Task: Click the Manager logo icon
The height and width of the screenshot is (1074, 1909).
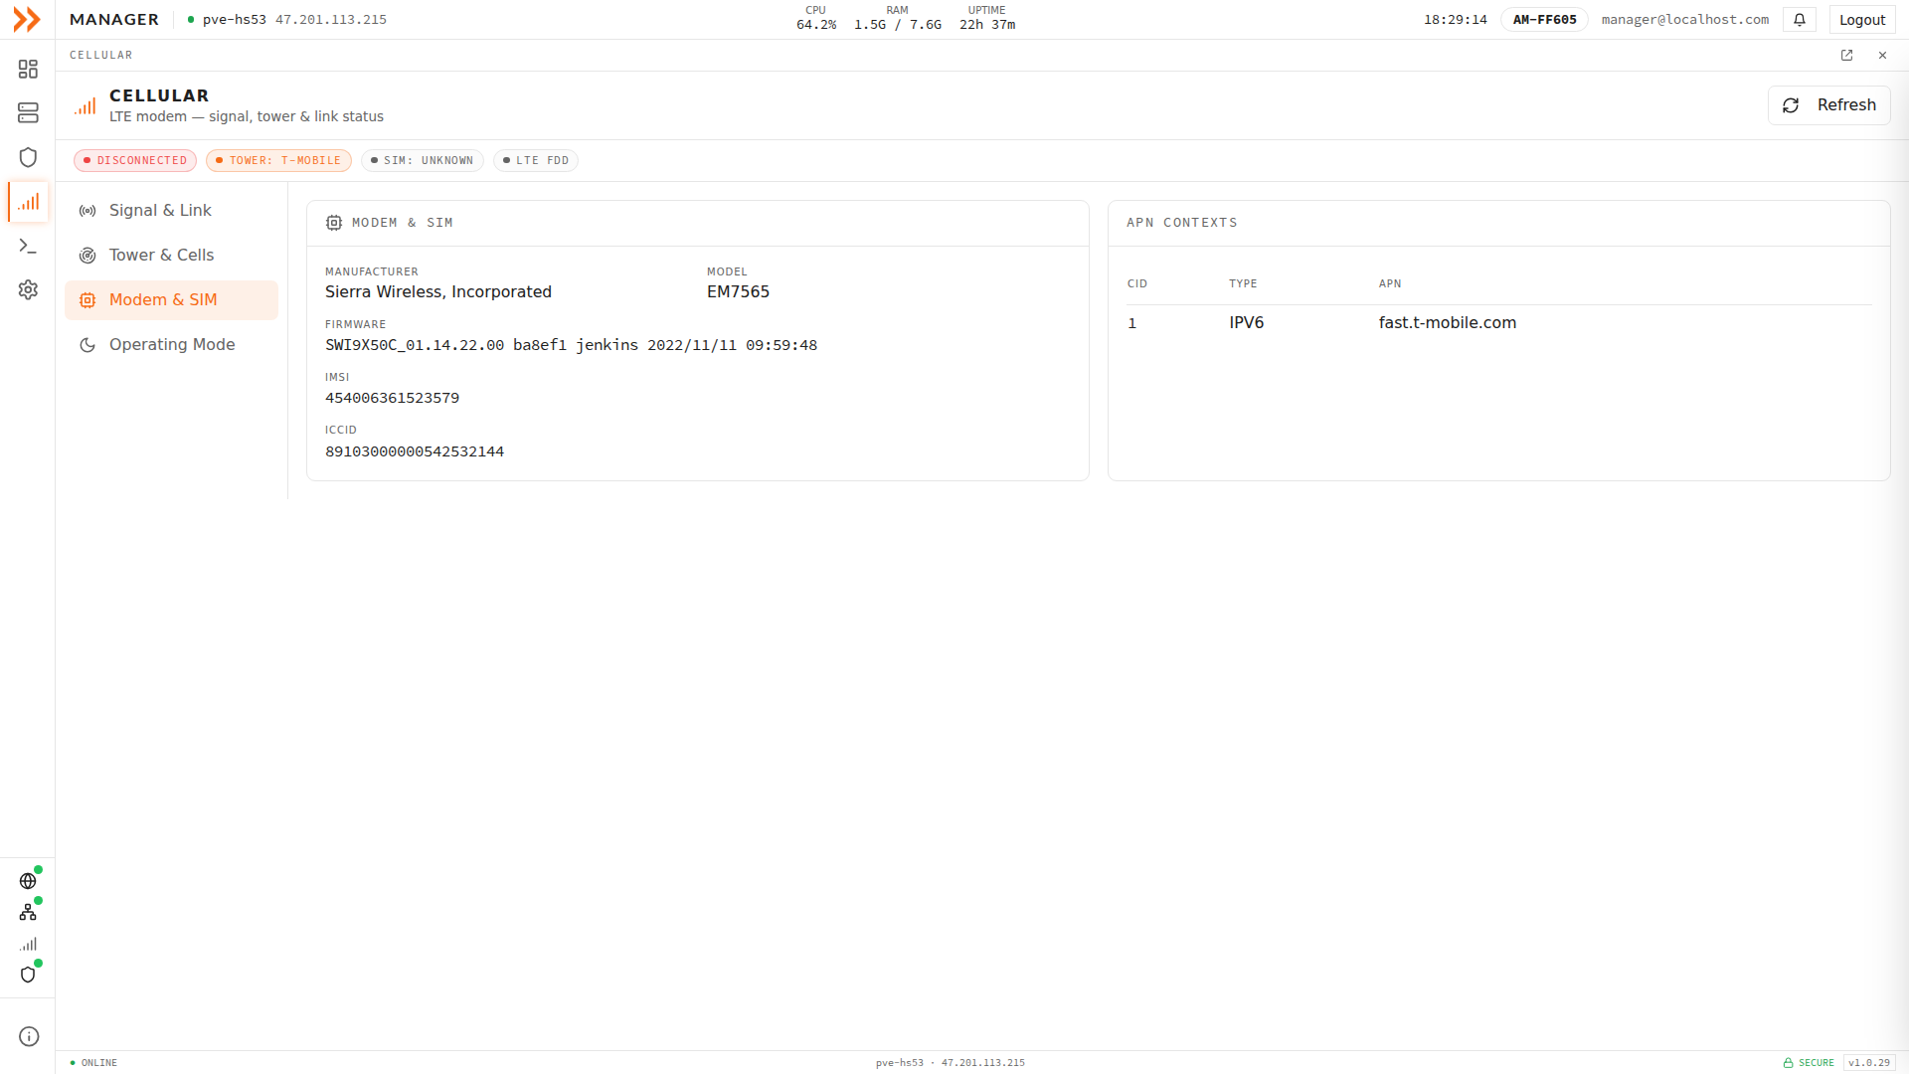Action: [27, 19]
